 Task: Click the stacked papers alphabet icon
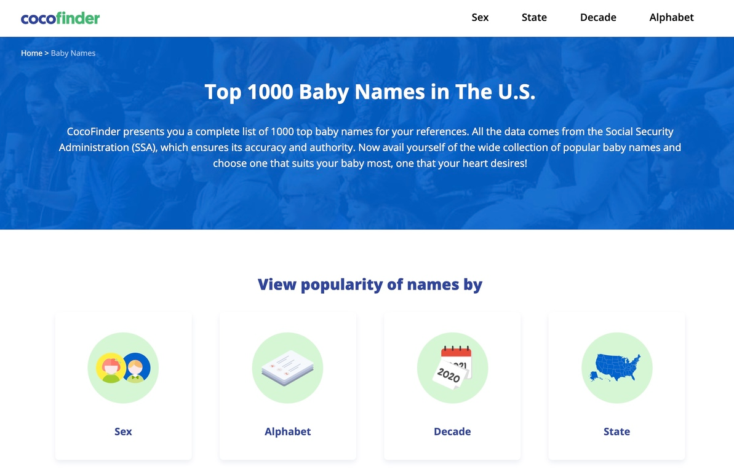point(287,368)
